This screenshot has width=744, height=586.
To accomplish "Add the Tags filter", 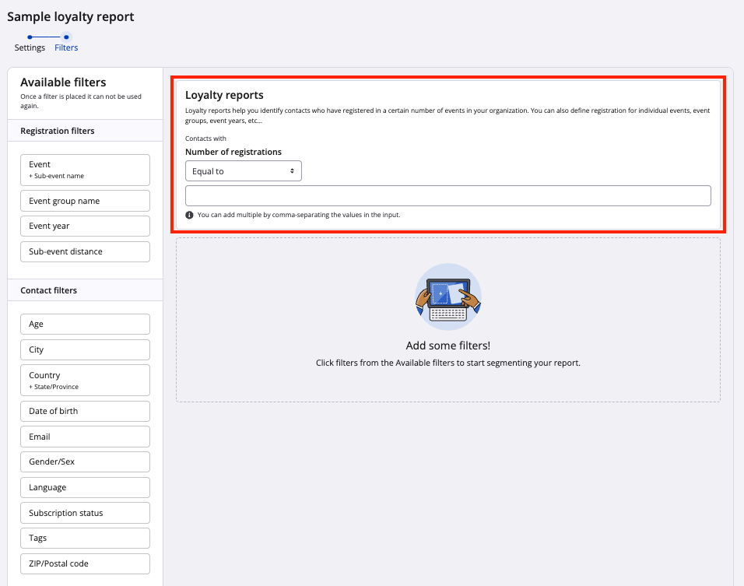I will click(85, 539).
